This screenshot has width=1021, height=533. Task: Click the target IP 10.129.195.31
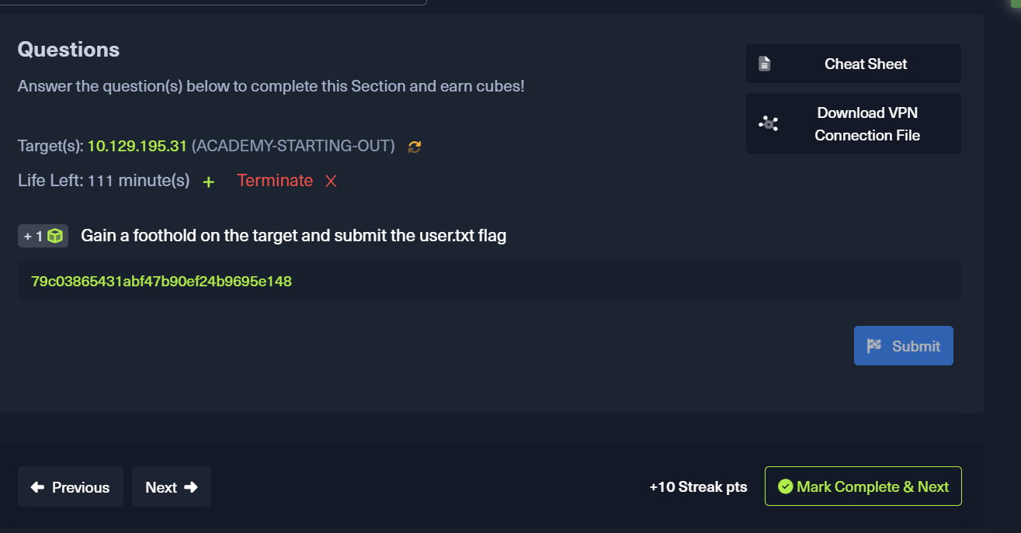[x=137, y=146]
